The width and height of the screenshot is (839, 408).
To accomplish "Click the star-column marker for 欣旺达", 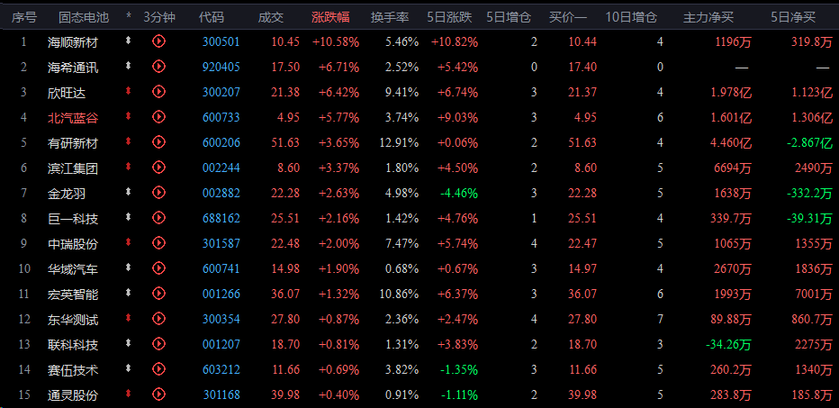I will tap(128, 91).
